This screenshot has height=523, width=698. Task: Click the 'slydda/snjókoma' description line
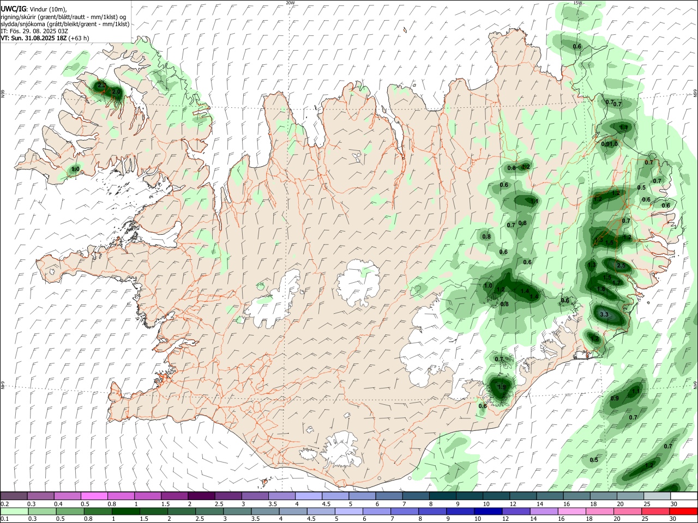point(65,24)
